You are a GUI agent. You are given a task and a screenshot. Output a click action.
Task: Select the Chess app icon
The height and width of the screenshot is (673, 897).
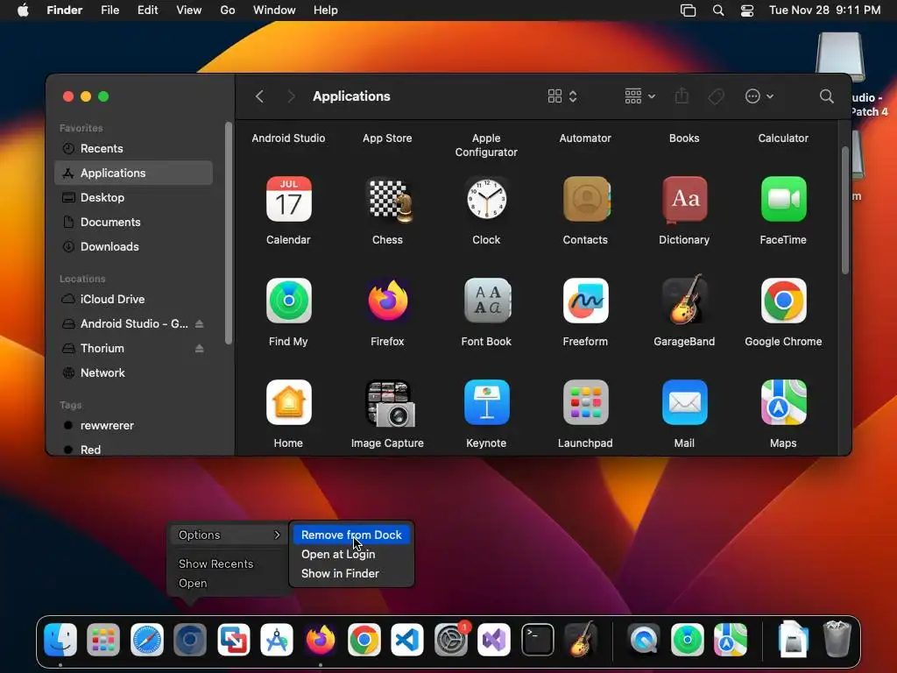pyautogui.click(x=388, y=199)
